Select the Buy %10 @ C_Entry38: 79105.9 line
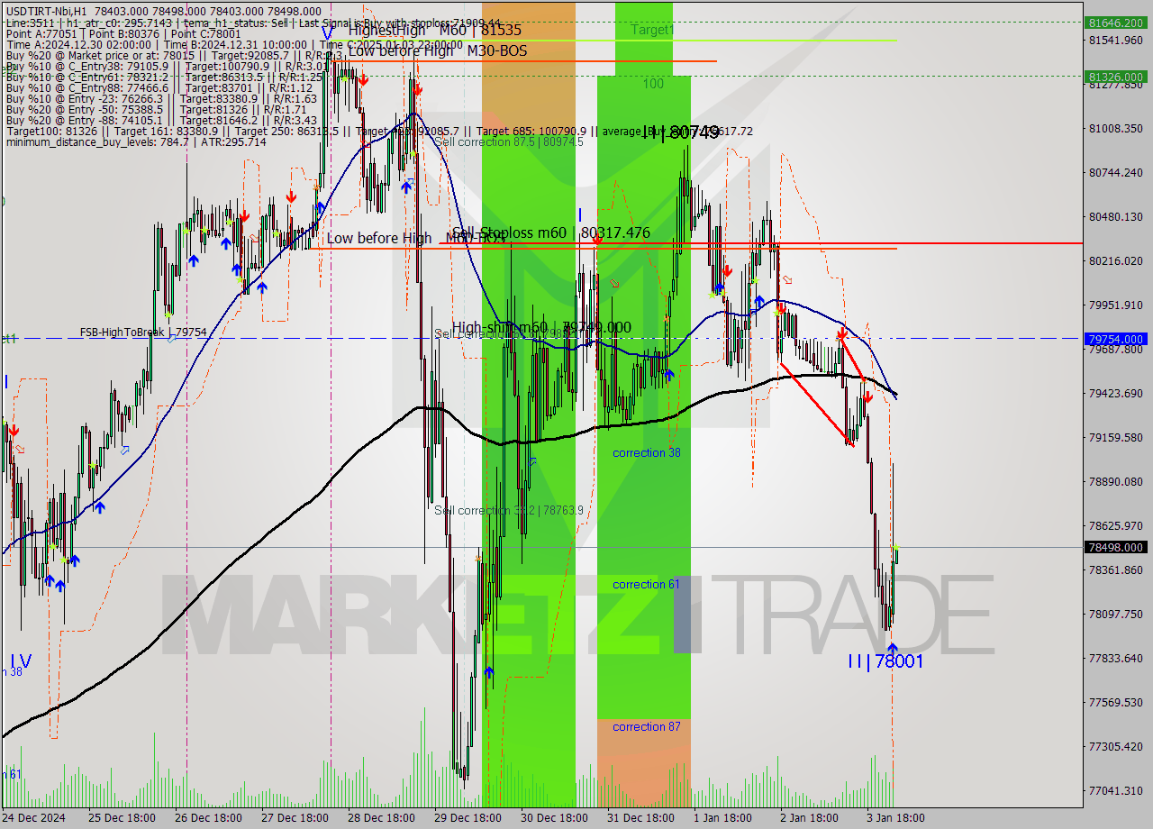Image resolution: width=1153 pixels, height=829 pixels. 167,66
